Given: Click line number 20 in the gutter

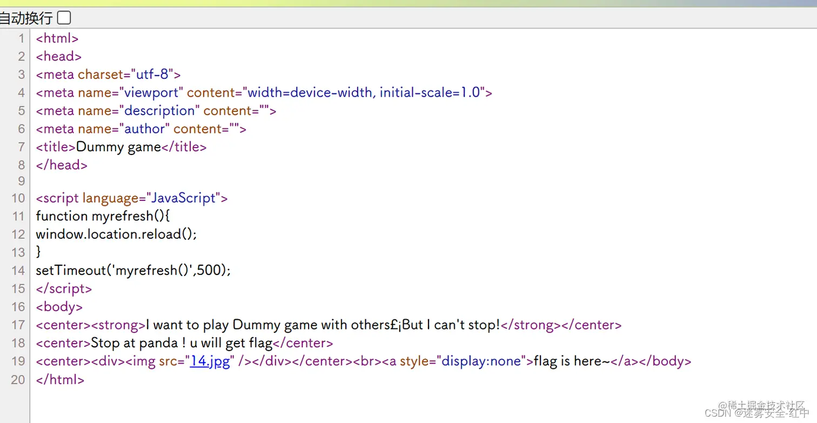Looking at the screenshot, I should 18,379.
